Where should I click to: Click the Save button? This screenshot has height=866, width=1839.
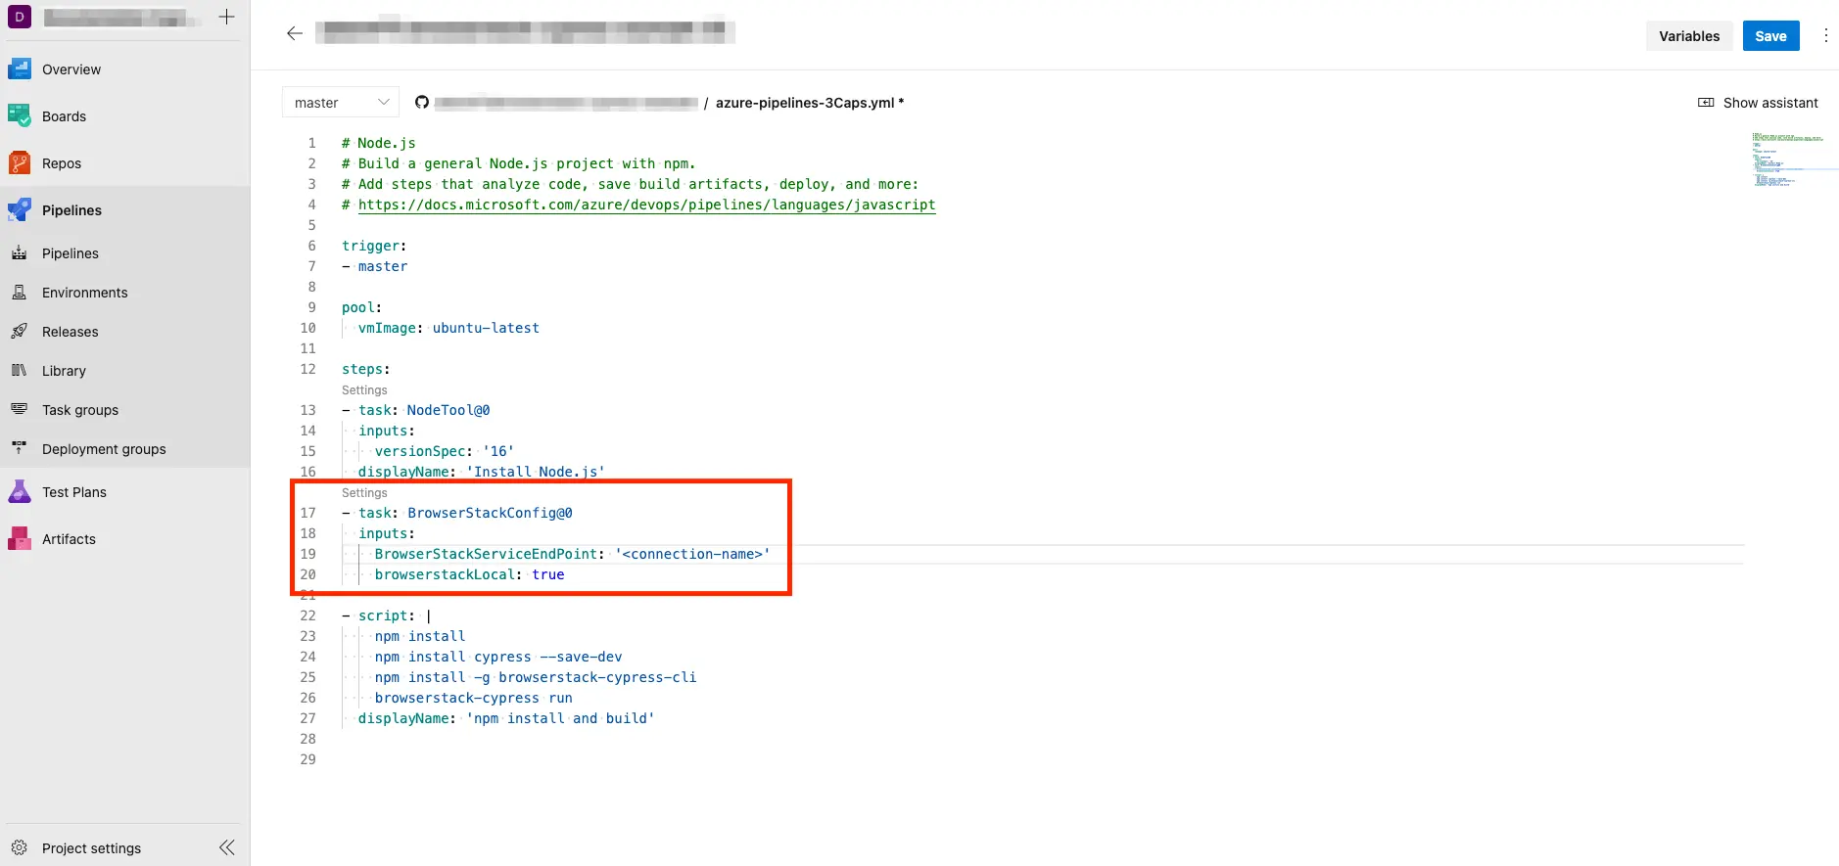pos(1770,36)
